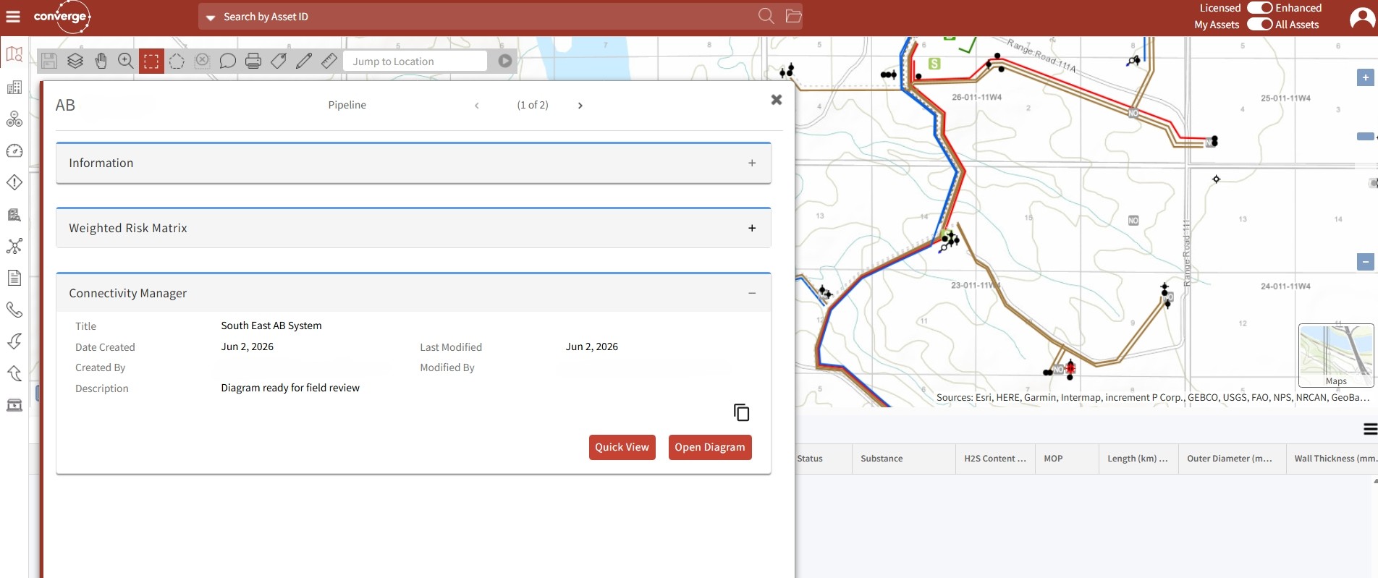Select the ruler measure tool
The width and height of the screenshot is (1378, 578).
[x=329, y=61]
